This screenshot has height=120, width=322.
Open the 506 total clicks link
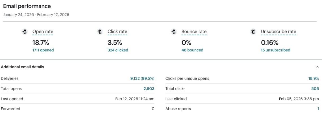click(x=315, y=89)
